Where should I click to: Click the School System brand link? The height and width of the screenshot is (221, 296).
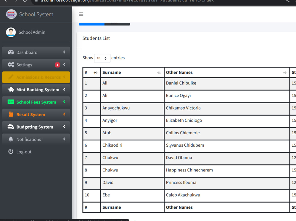(36, 14)
